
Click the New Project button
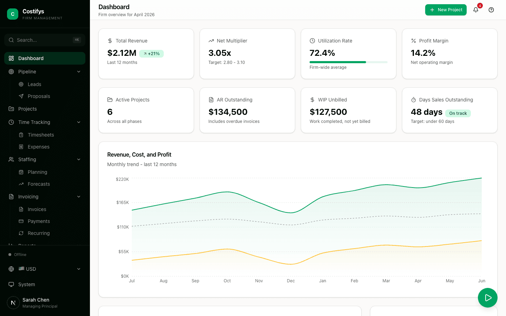point(446,10)
